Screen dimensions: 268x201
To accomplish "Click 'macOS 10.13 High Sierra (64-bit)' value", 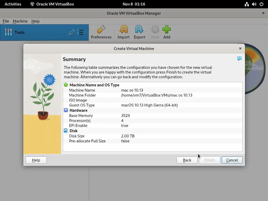I will (149, 105).
